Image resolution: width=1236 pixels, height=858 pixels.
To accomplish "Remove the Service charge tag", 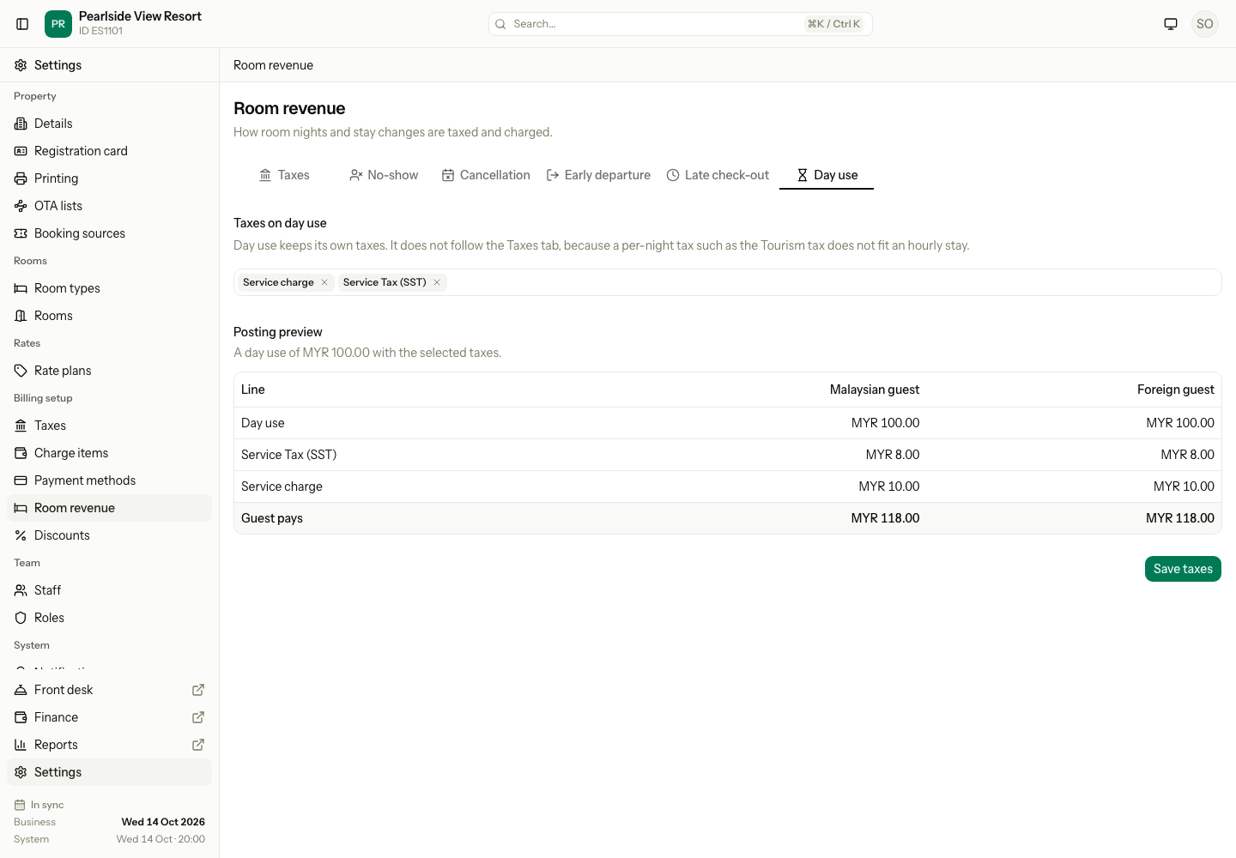I will pos(324,282).
